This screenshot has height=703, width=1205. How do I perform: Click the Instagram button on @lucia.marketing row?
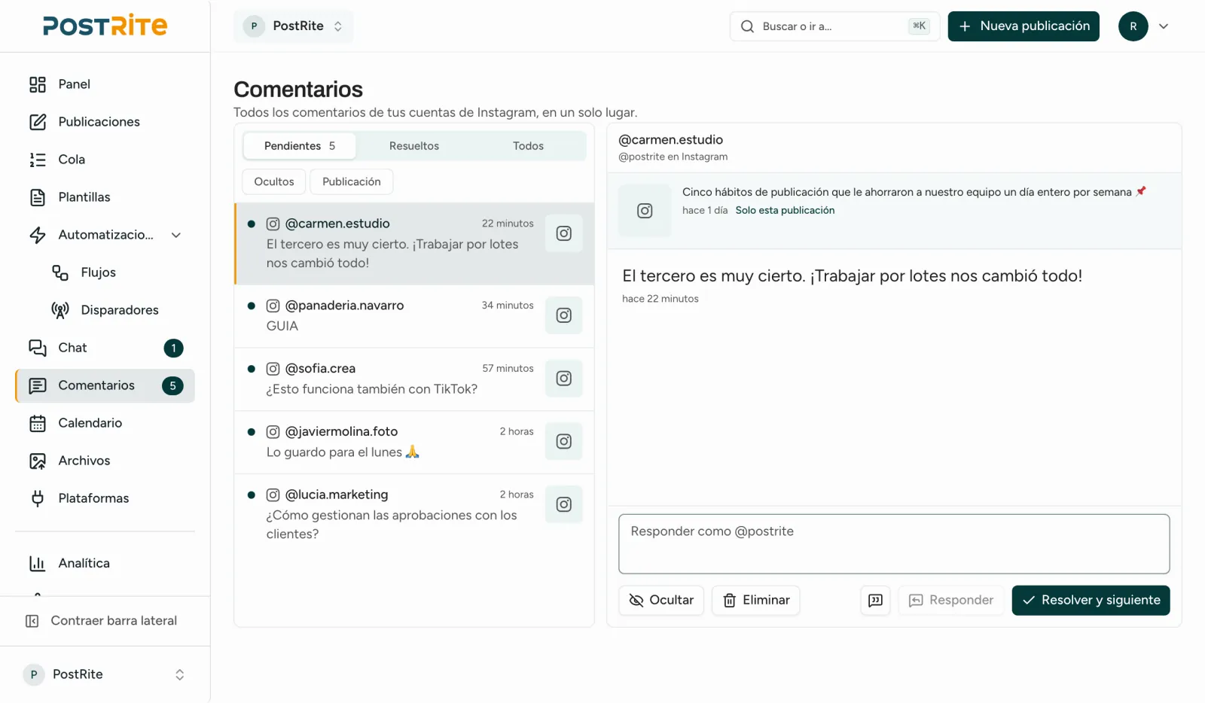click(x=564, y=504)
